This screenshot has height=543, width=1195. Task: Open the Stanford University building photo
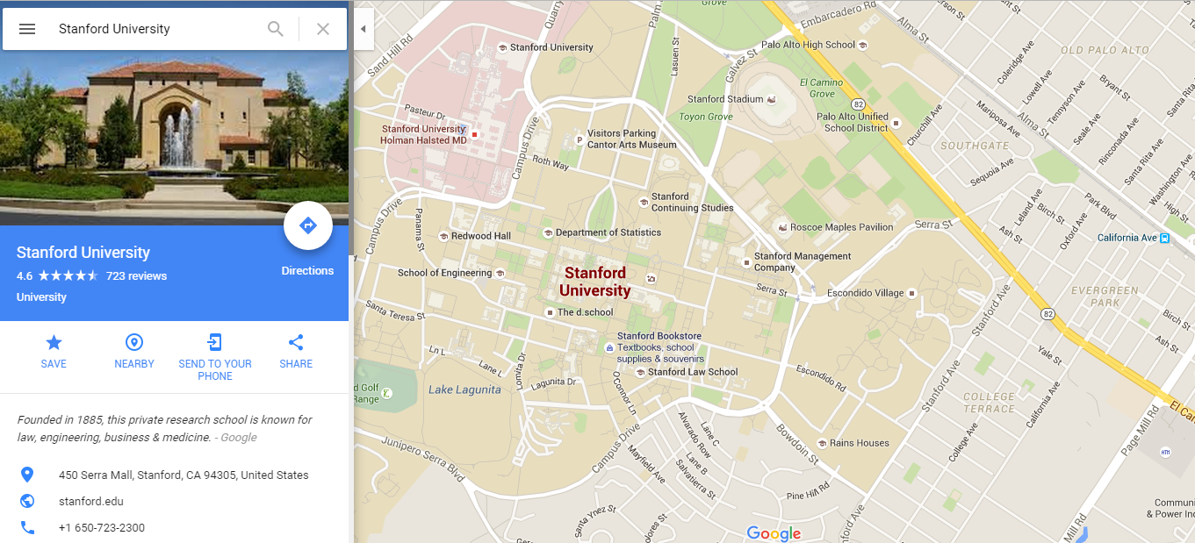[174, 139]
